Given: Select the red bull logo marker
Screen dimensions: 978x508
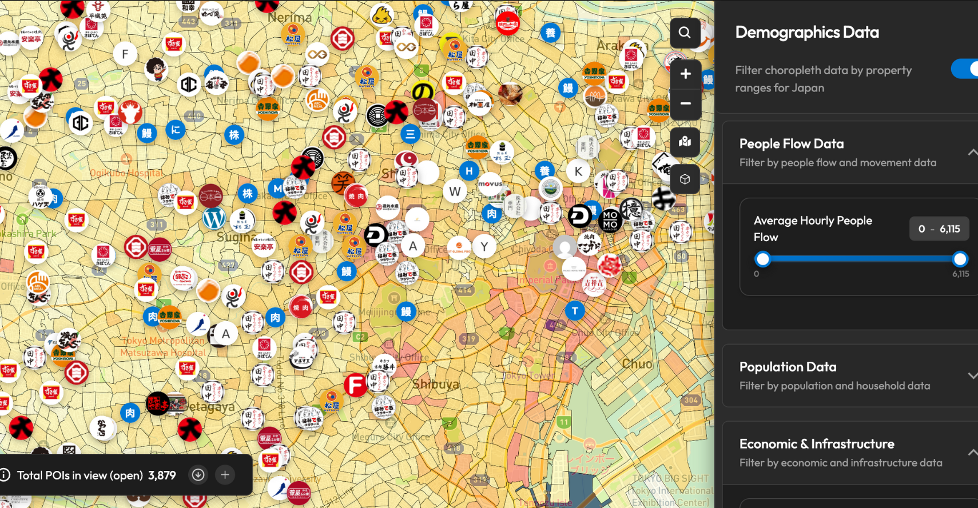Looking at the screenshot, I should (x=130, y=112).
